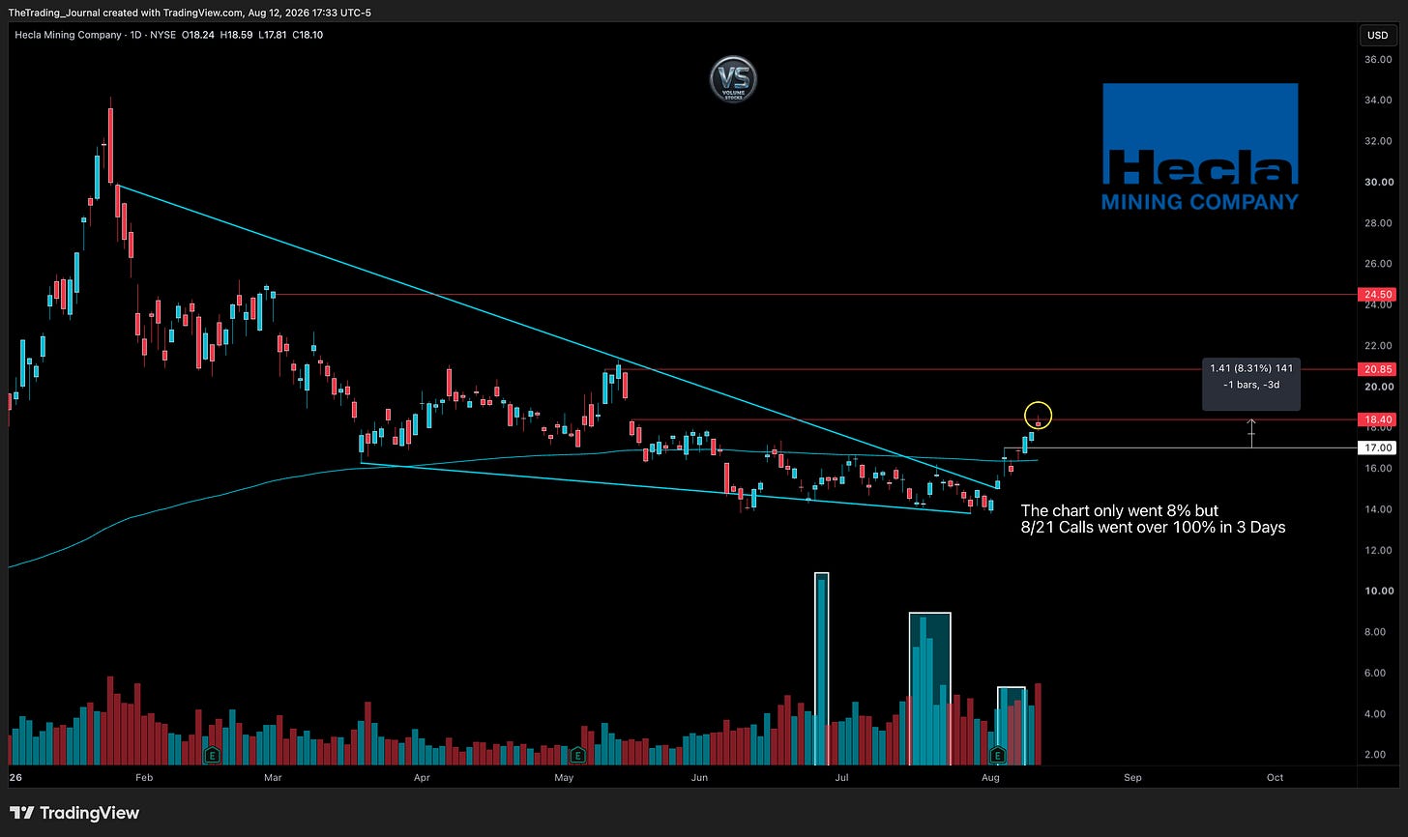Click the 8.00 price axis label
1408x837 pixels.
[x=1377, y=632]
